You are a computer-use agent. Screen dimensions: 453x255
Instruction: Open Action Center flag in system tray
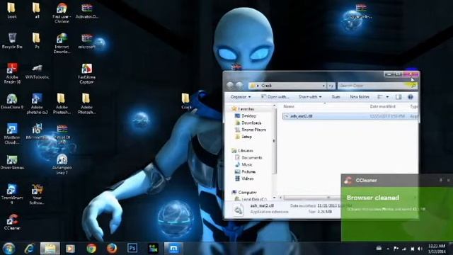[x=396, y=249]
